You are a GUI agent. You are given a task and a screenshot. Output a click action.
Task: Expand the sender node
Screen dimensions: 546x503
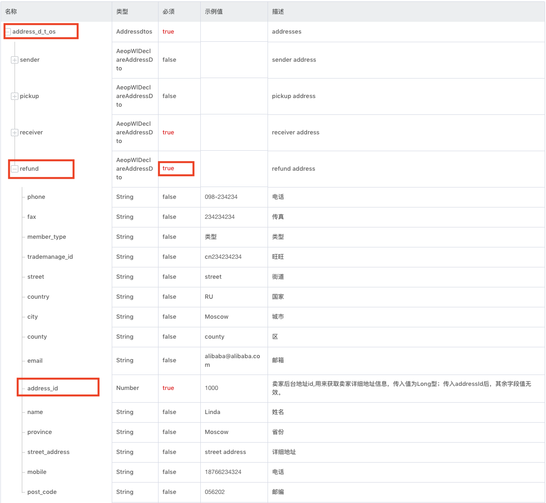click(x=15, y=60)
